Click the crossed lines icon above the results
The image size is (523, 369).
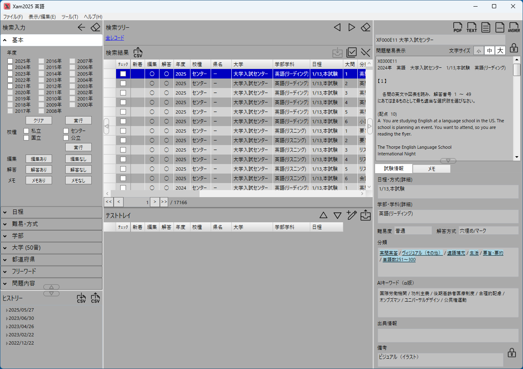tap(366, 52)
